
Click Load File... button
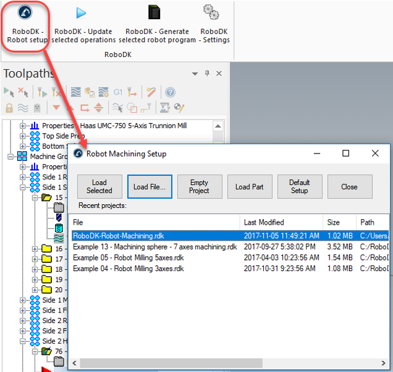(150, 186)
